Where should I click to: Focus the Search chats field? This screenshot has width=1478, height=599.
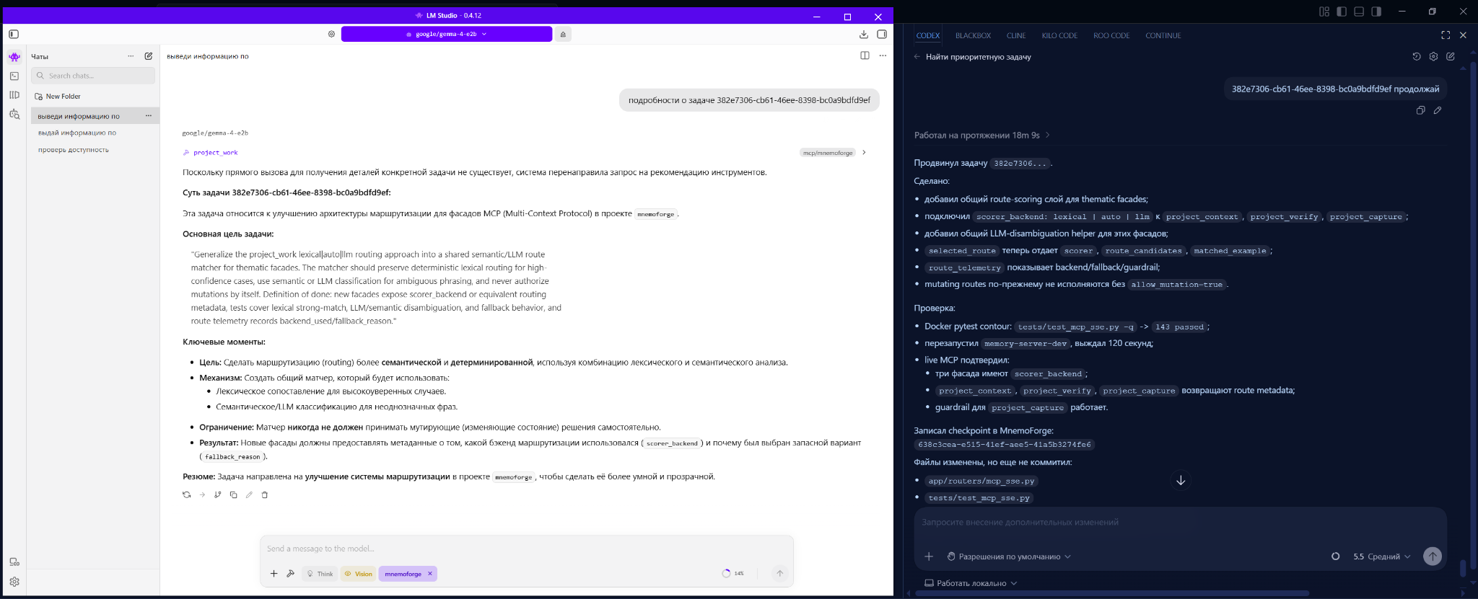click(93, 76)
